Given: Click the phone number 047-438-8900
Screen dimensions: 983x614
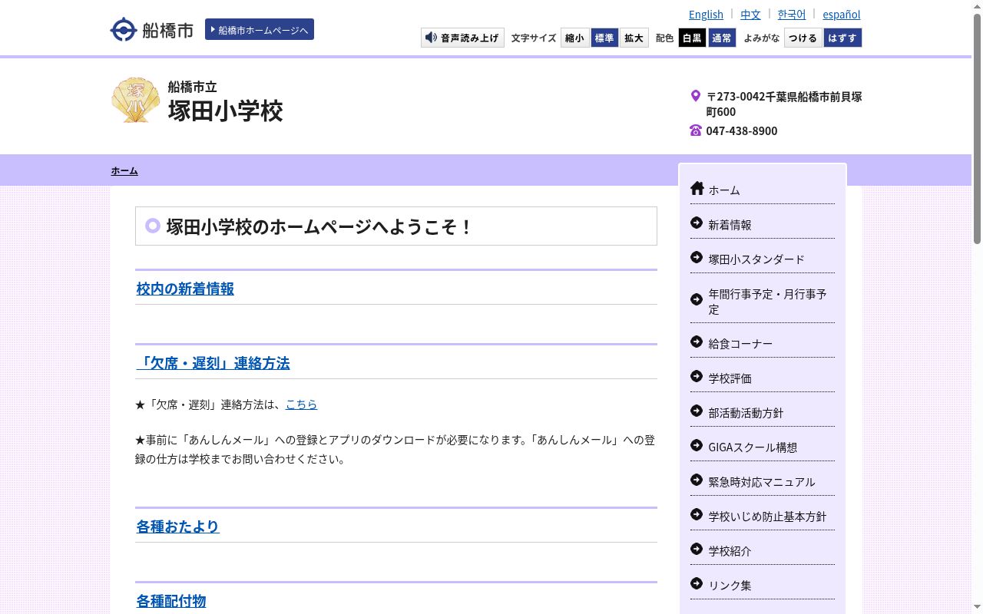Looking at the screenshot, I should 742,130.
